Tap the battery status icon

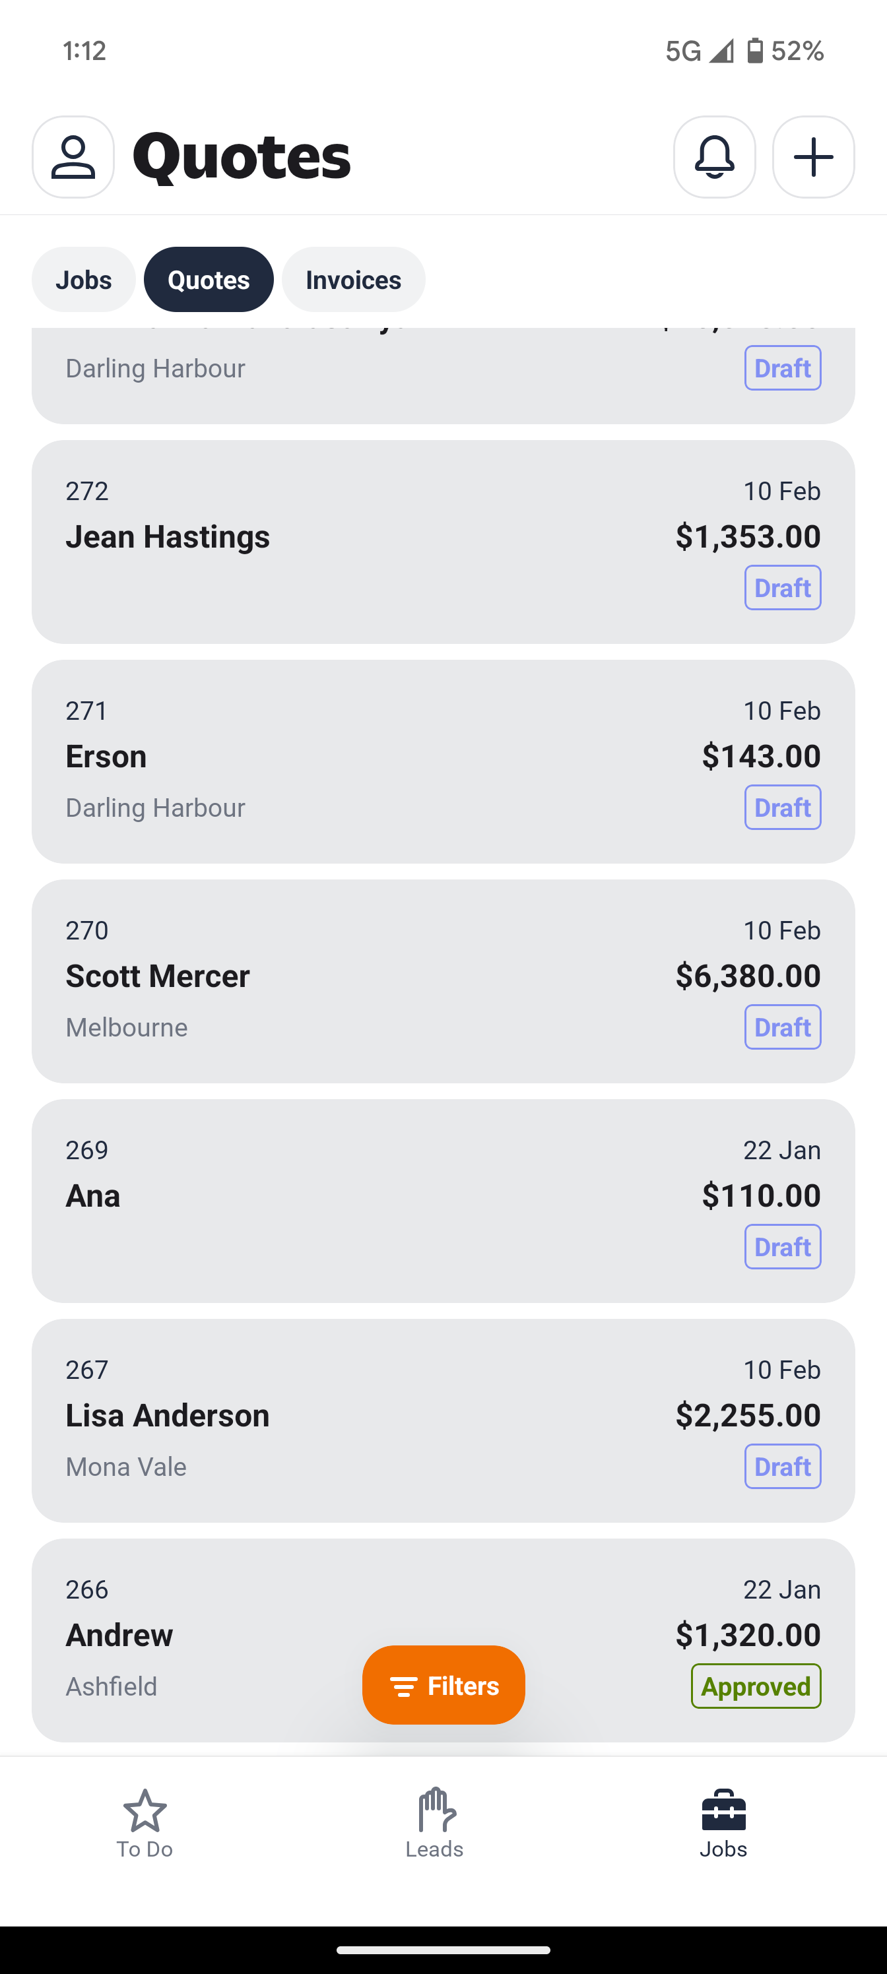[x=754, y=51]
